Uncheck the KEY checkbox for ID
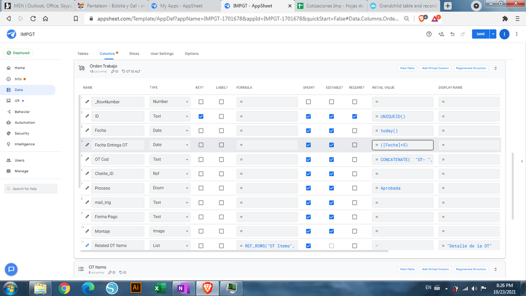Viewport: 526px width, 296px height. click(x=201, y=116)
